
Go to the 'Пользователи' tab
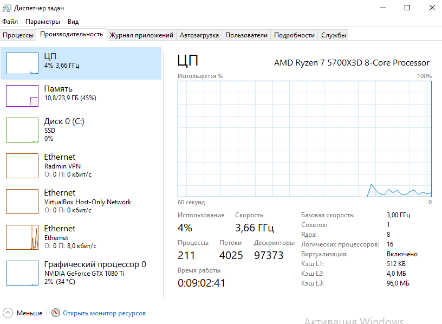coord(246,35)
